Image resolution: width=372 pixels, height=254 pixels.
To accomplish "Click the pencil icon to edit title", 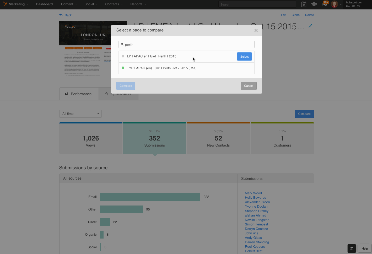I will 310,26.
